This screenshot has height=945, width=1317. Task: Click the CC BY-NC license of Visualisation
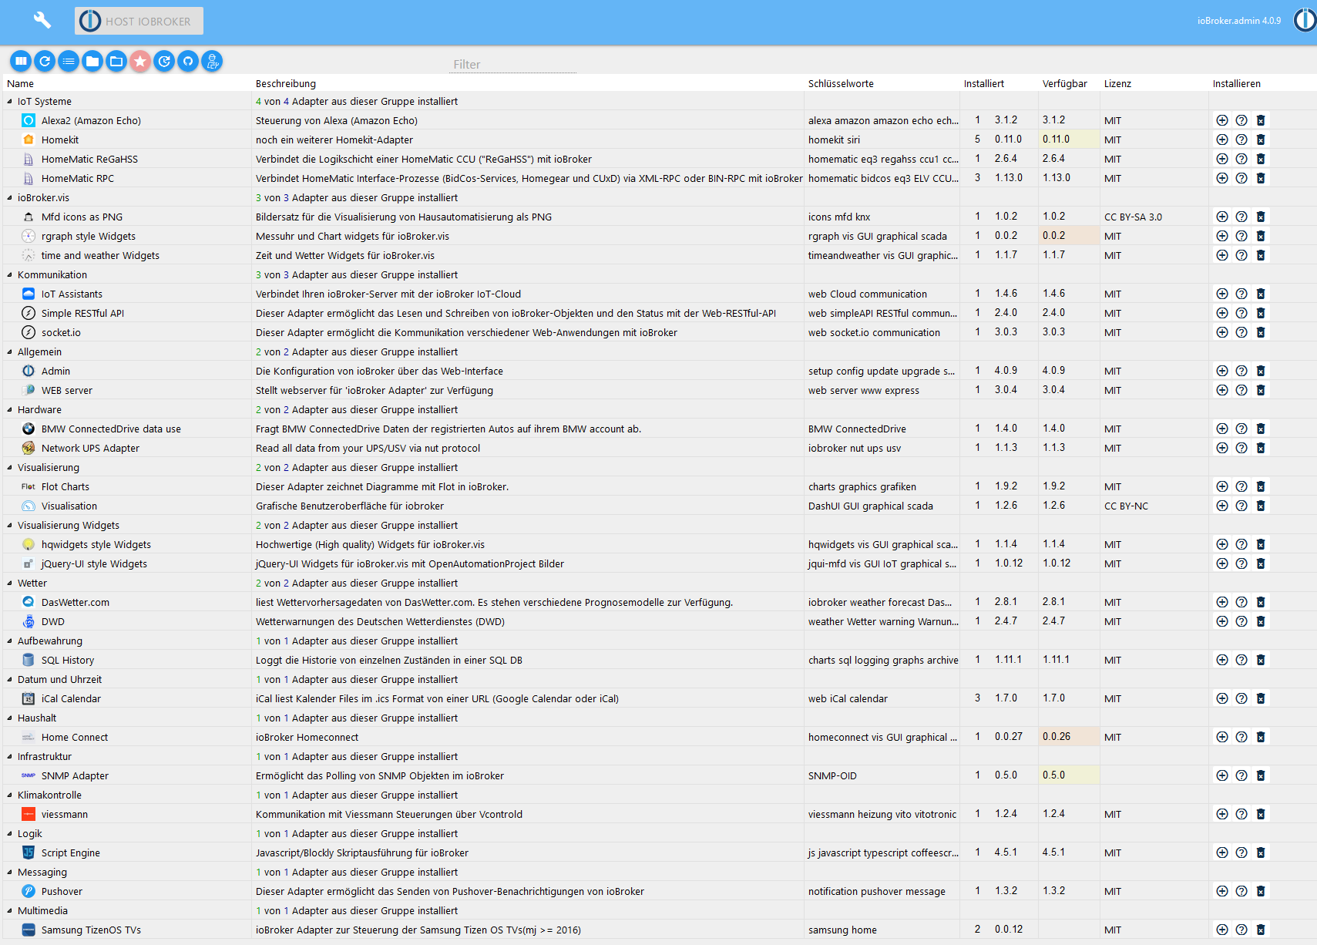point(1126,506)
